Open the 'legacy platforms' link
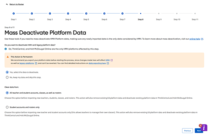The height and width of the screenshot is (139, 208). (x=27, y=63)
